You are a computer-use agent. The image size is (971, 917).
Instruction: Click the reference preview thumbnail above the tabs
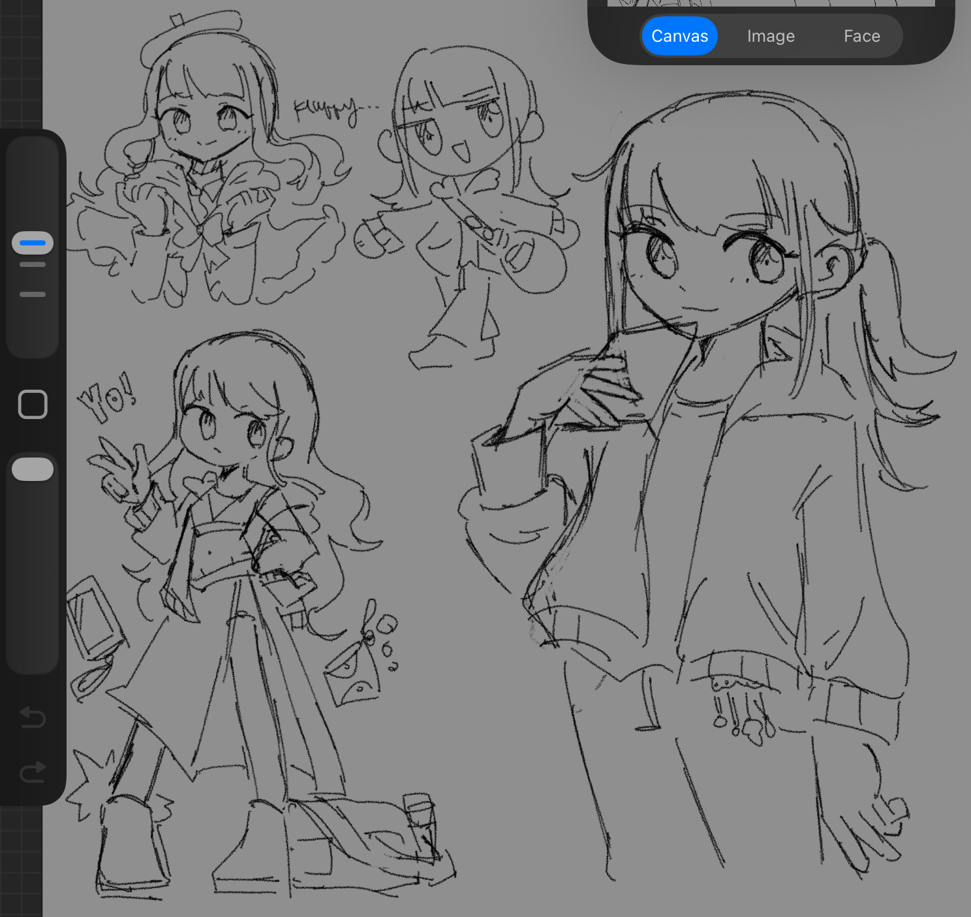771,3
